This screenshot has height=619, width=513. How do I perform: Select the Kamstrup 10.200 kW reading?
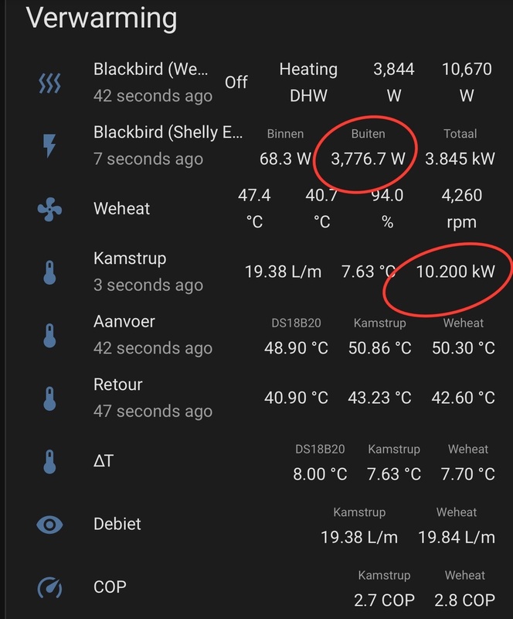(x=455, y=272)
